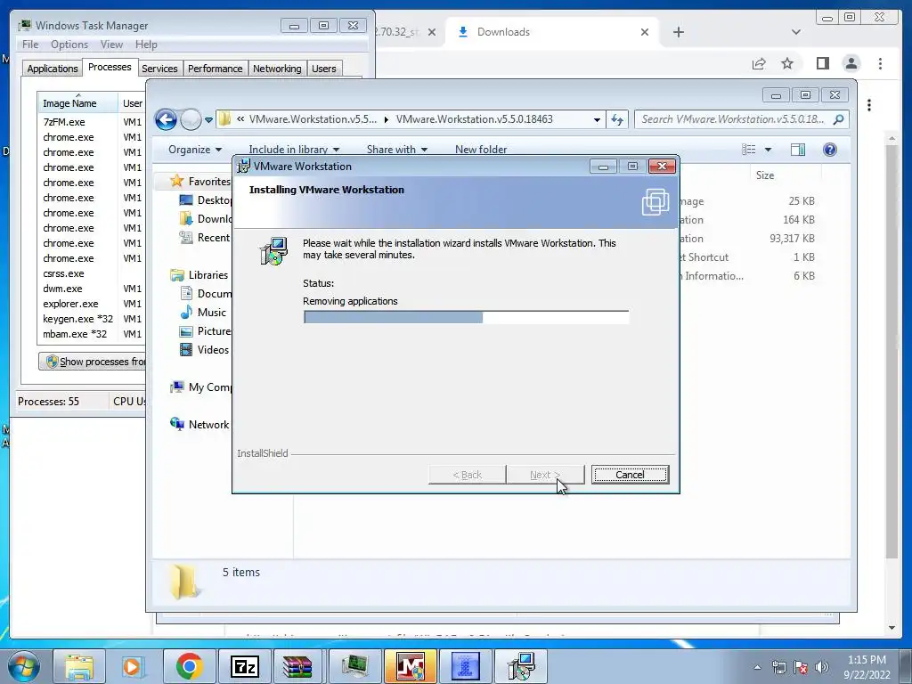Select Network in the navigation pane
The height and width of the screenshot is (684, 912).
(208, 425)
